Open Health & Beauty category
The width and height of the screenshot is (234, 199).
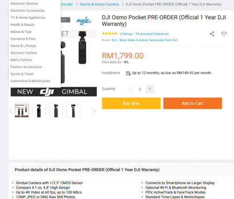click(22, 25)
